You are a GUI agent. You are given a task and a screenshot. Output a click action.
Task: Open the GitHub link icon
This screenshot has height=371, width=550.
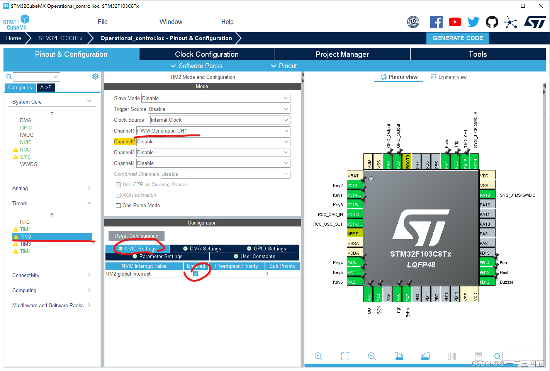click(x=492, y=22)
